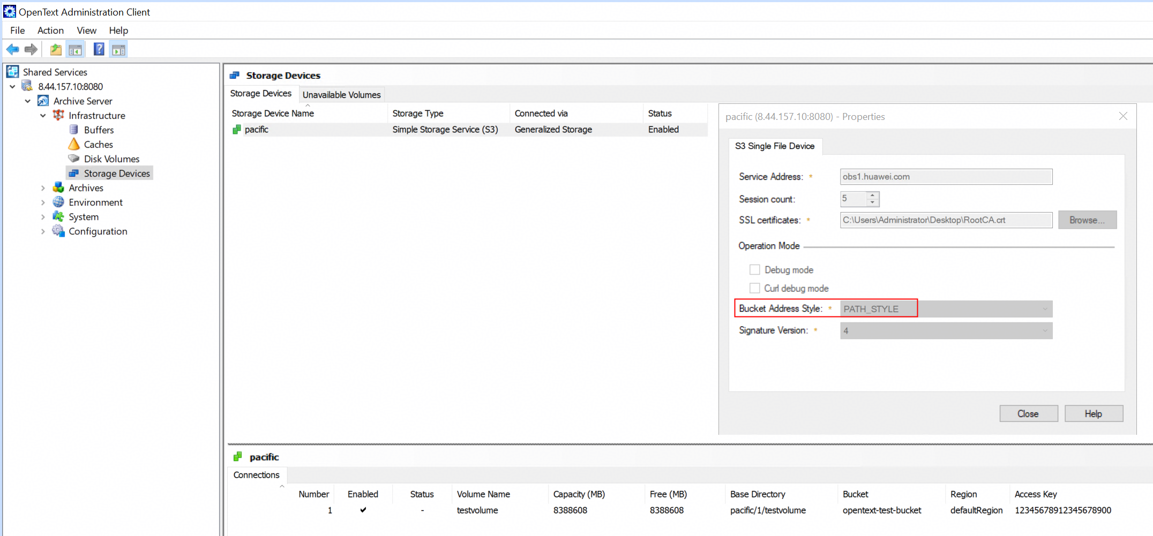Switch to the Unavailable Volumes tab
The image size is (1153, 536).
pyautogui.click(x=342, y=95)
